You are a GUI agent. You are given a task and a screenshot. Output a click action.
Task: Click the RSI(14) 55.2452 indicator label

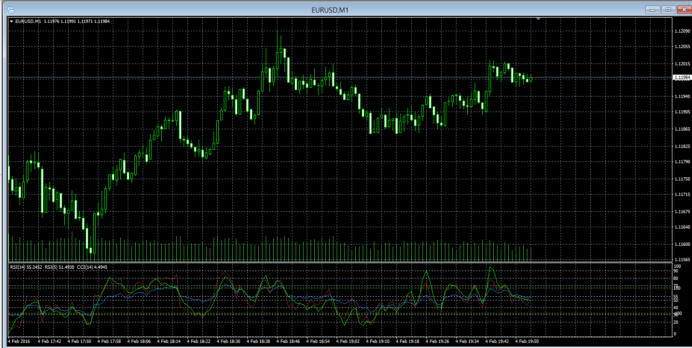26,267
